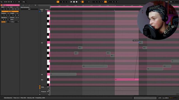Click the clip Start Set button
Screen dimensions: 179x100
click(8, 7)
